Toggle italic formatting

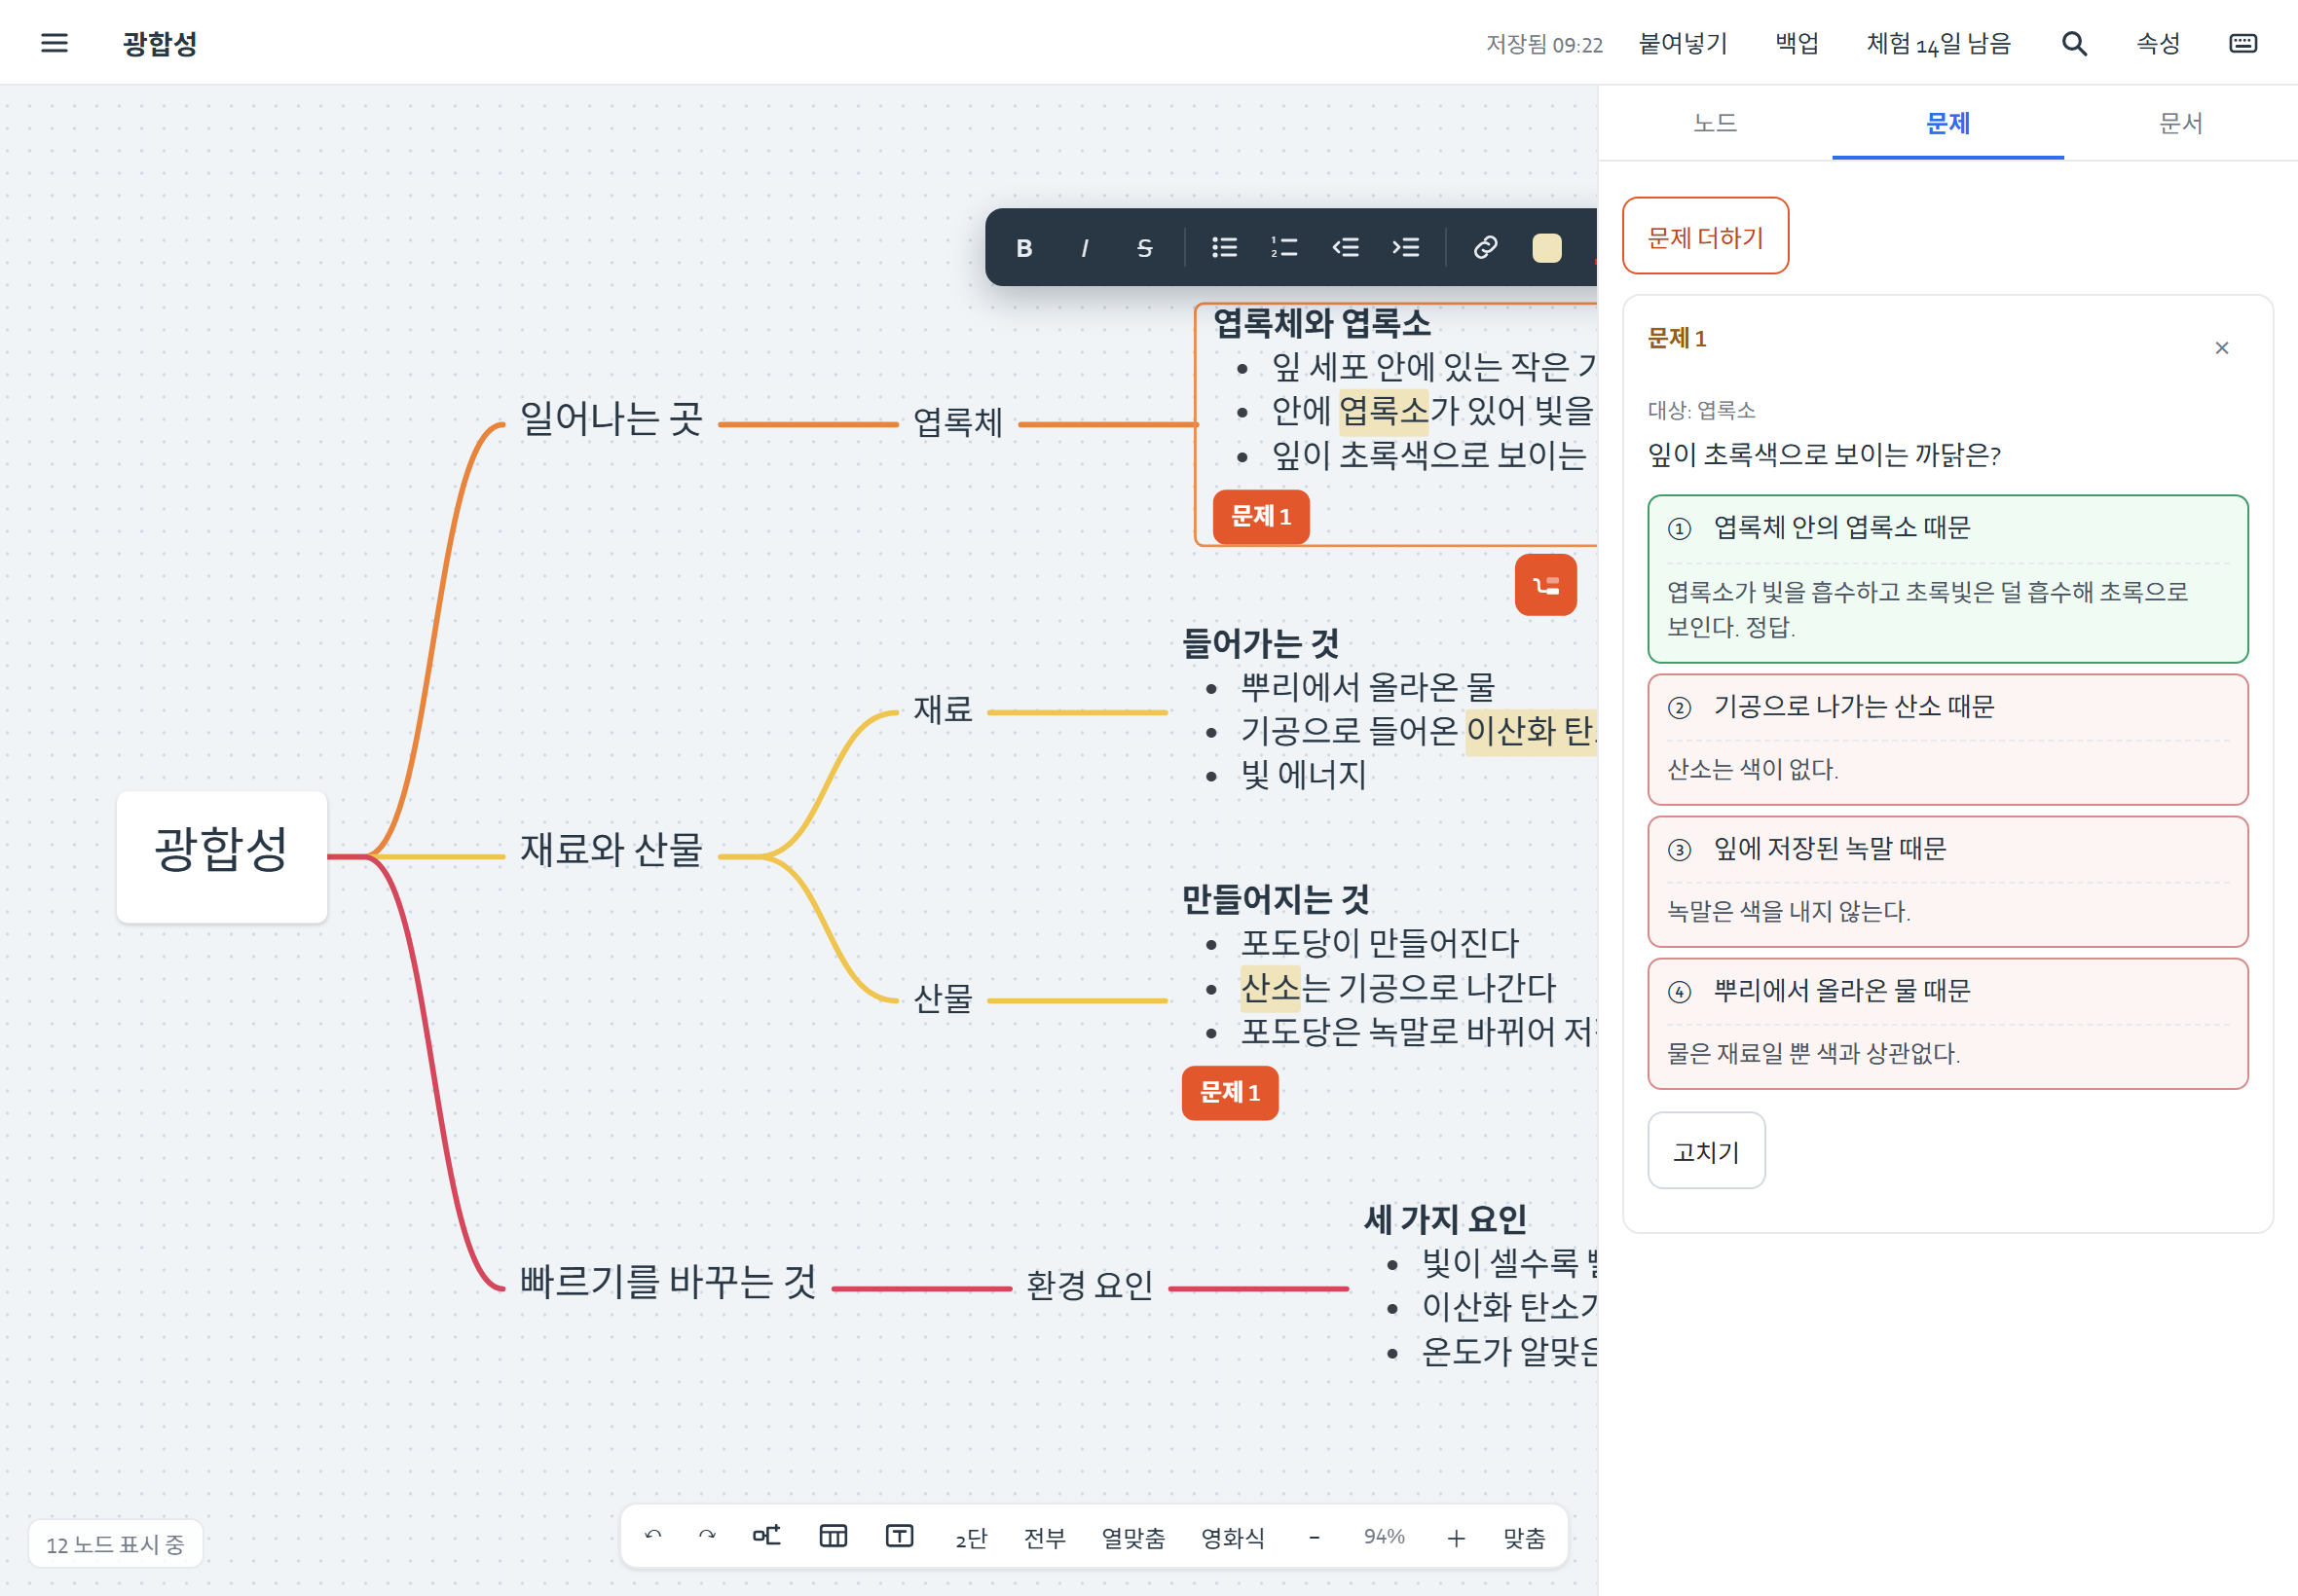point(1085,248)
